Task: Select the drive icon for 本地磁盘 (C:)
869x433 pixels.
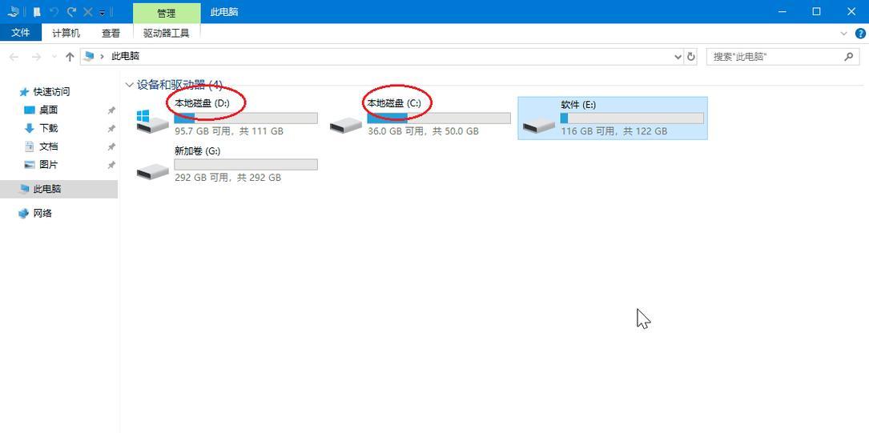Action: point(346,125)
